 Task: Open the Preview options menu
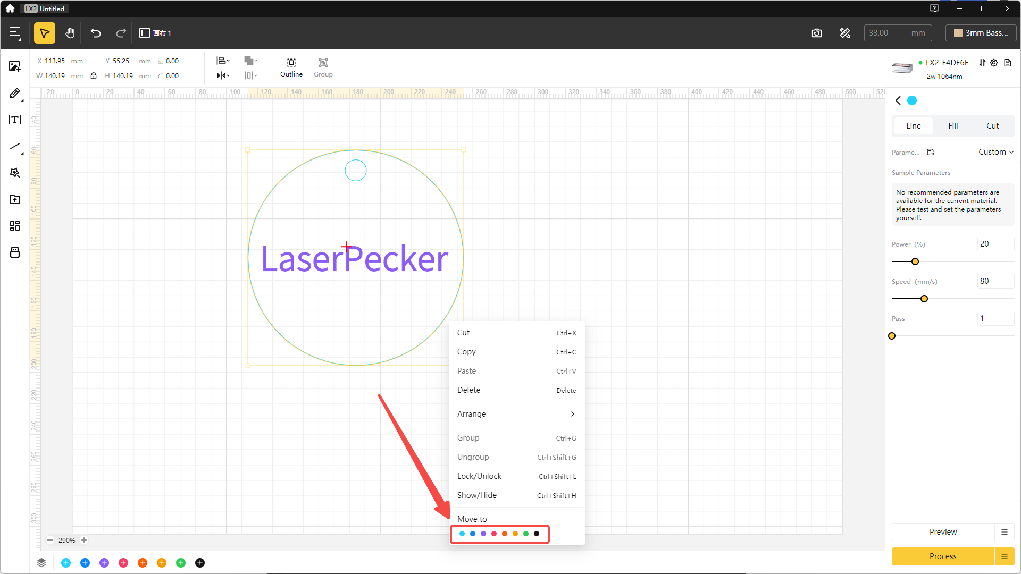click(x=1005, y=532)
